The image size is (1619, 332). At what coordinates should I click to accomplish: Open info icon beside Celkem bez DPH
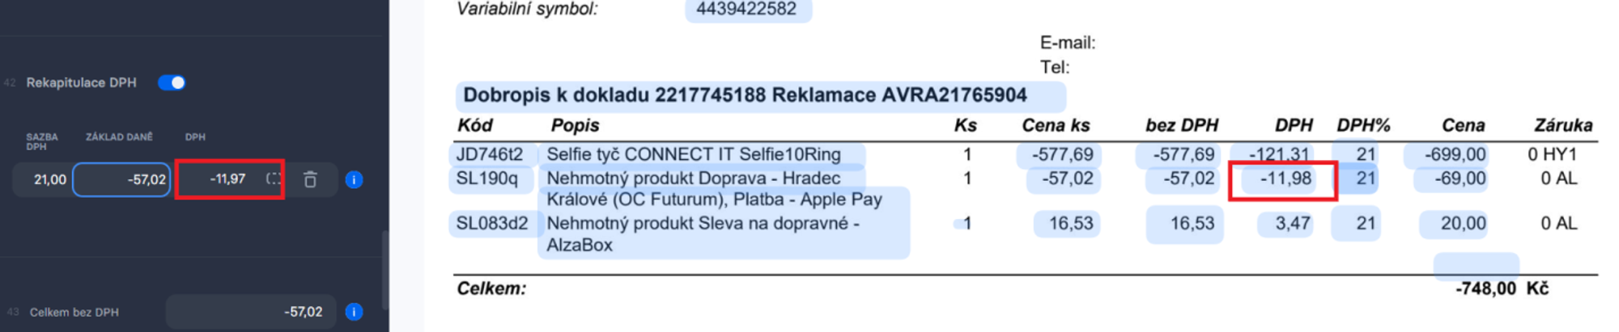(x=354, y=312)
